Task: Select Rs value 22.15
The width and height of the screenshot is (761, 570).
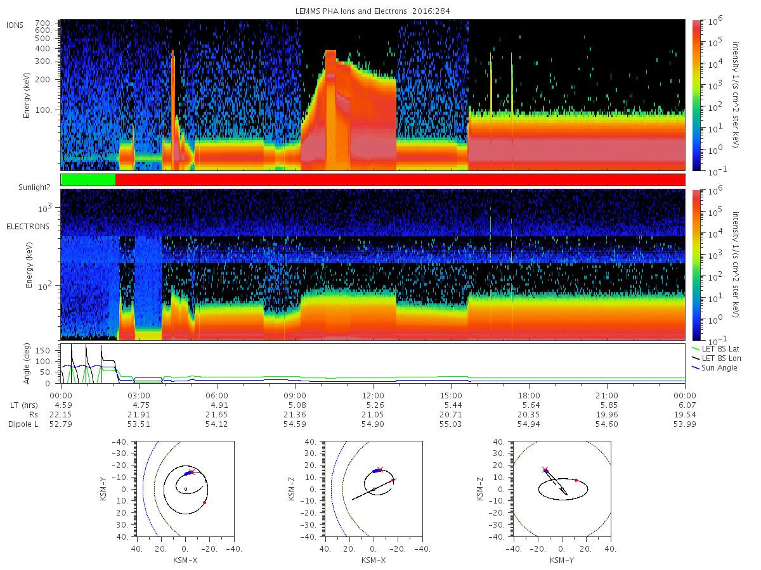Action: (x=61, y=415)
